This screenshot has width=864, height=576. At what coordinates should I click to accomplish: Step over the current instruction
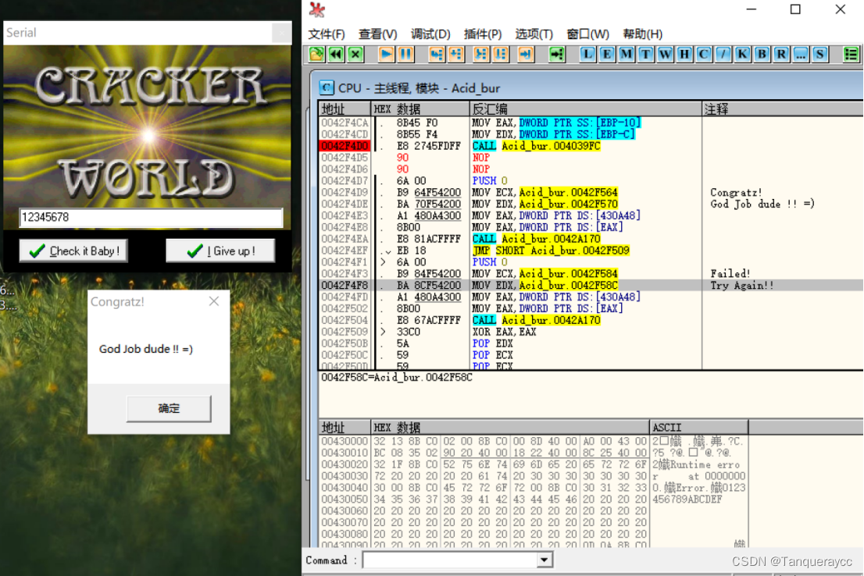click(458, 54)
